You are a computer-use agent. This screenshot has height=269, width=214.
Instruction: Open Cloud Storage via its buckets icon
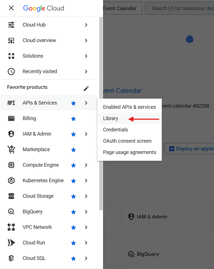[11, 196]
